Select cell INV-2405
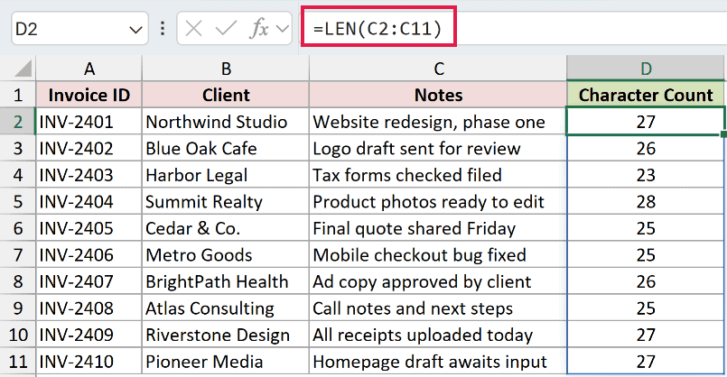 89,228
